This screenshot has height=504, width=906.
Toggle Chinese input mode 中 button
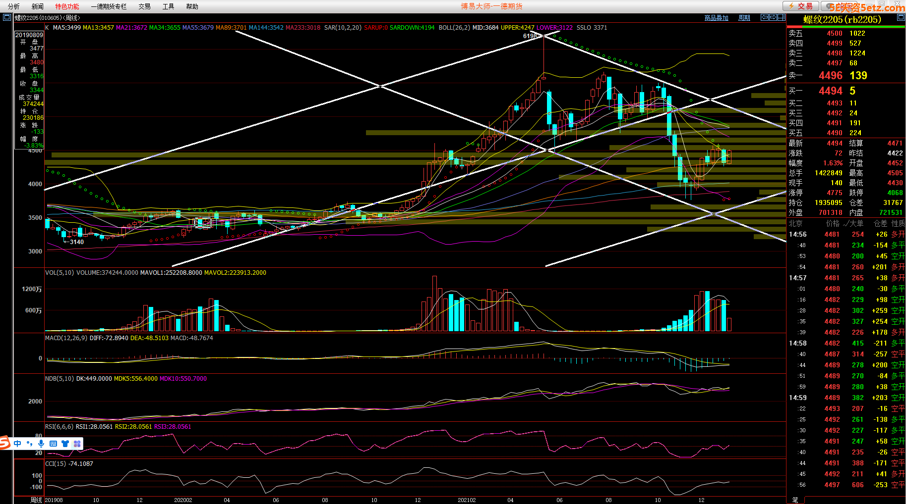coord(17,444)
